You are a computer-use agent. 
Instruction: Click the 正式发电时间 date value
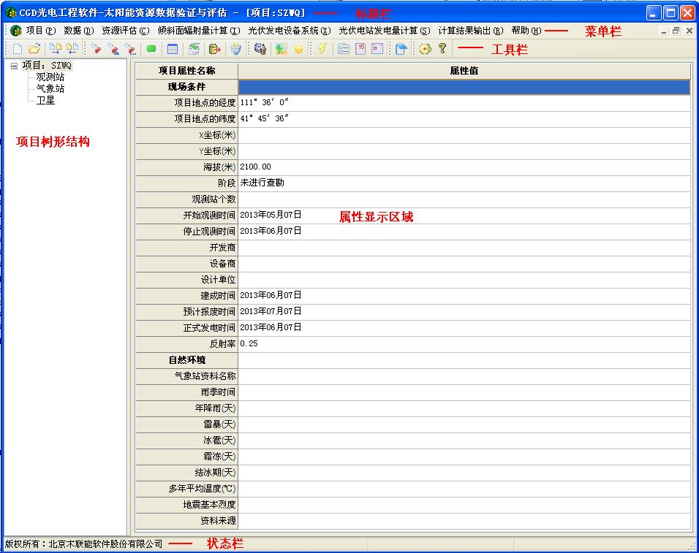[271, 327]
